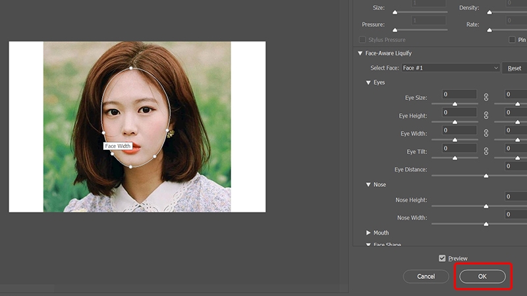Enable the Stylus Pressure checkbox
527x296 pixels.
coord(362,39)
